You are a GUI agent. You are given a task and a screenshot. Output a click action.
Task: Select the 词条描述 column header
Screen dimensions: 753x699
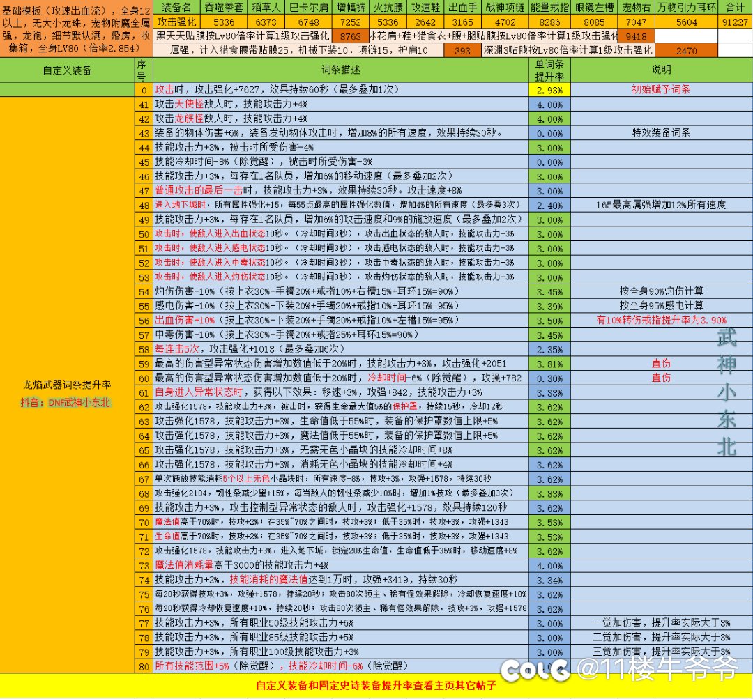tap(340, 70)
